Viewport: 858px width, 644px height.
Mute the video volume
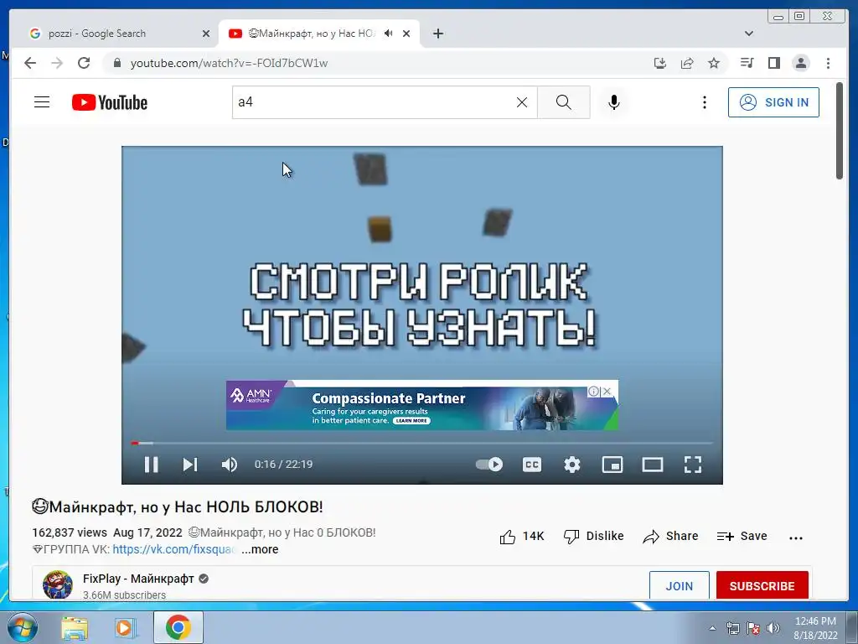click(230, 465)
